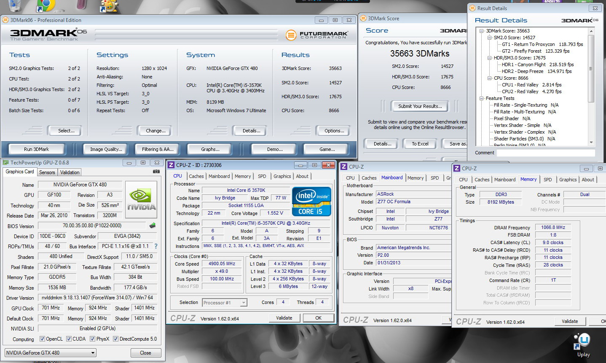Collapse the Feature Tests tree node
This screenshot has width=606, height=363.
[x=482, y=98]
